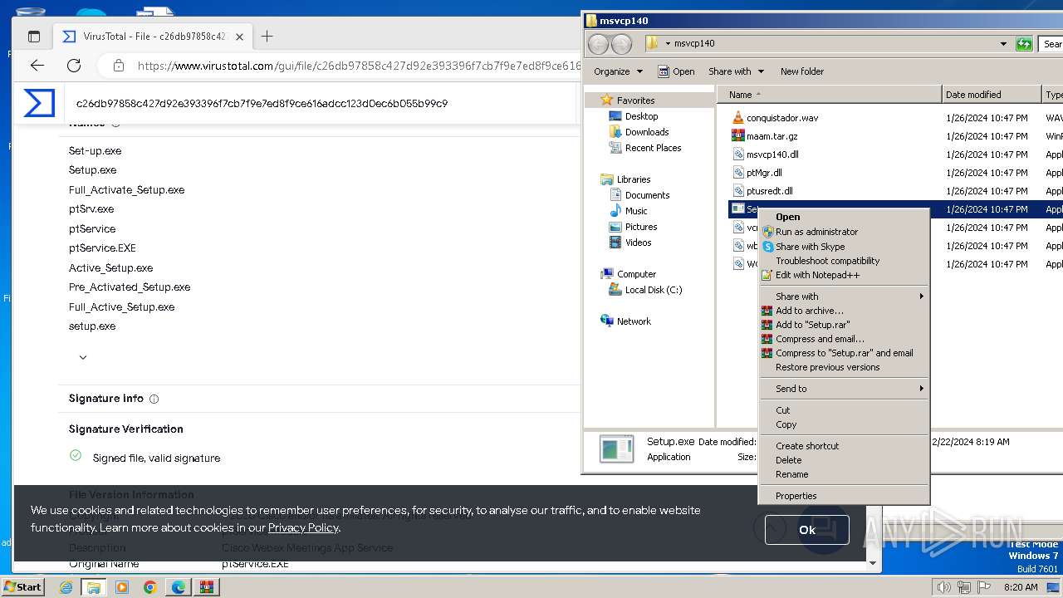
Task: Select the Pre_Activated_Setup.exe name
Action: (130, 287)
